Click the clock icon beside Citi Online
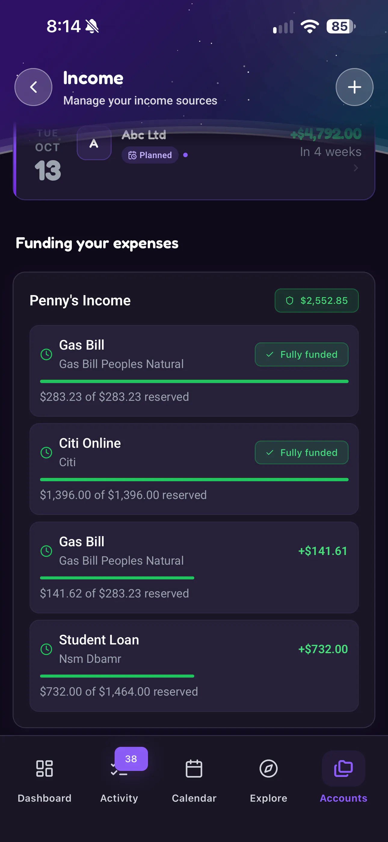Image resolution: width=388 pixels, height=842 pixels. [x=46, y=453]
